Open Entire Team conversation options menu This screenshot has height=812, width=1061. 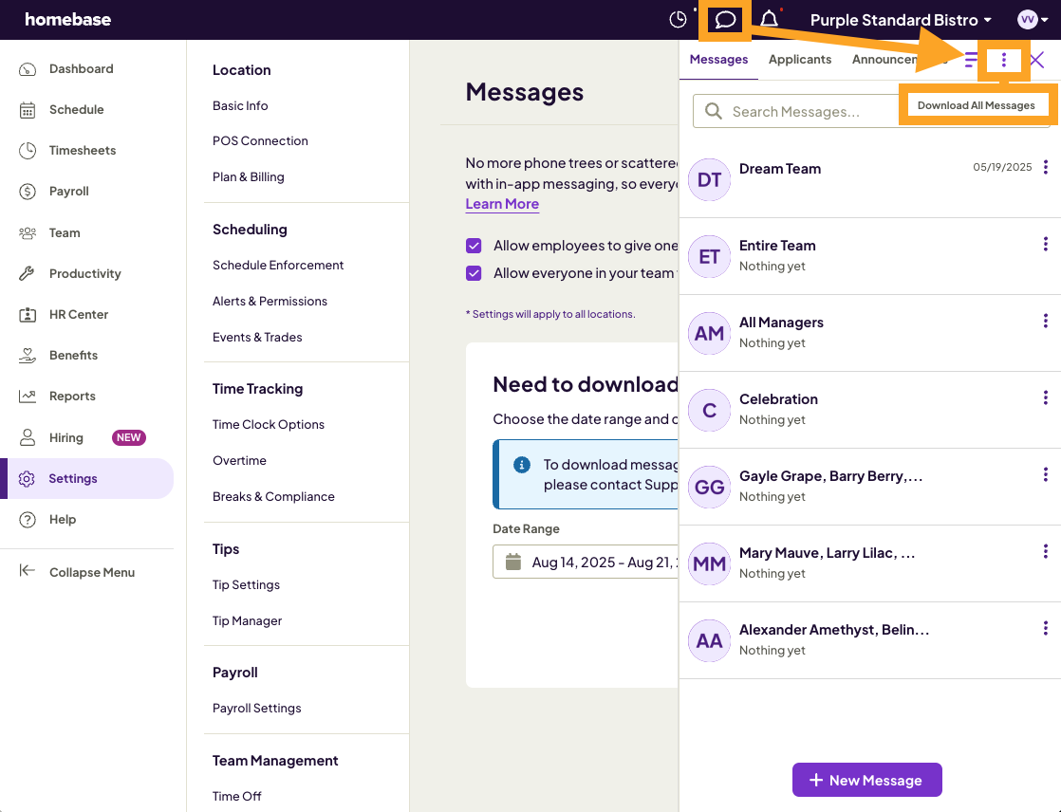pos(1046,244)
